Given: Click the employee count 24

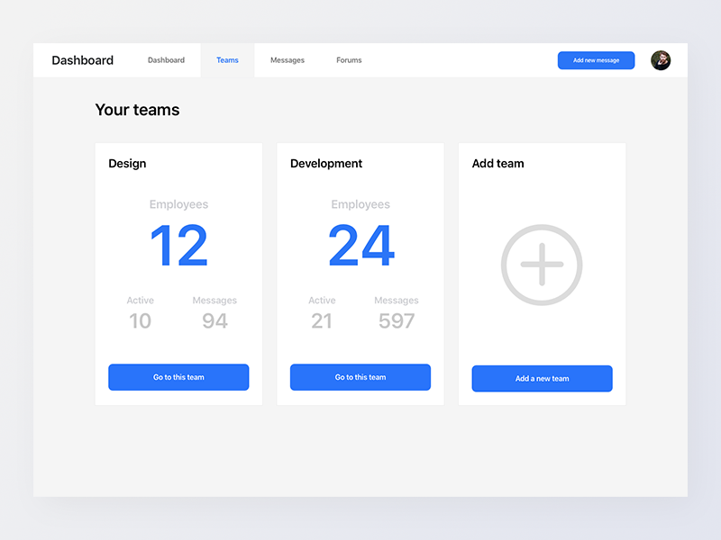Looking at the screenshot, I should pyautogui.click(x=361, y=245).
